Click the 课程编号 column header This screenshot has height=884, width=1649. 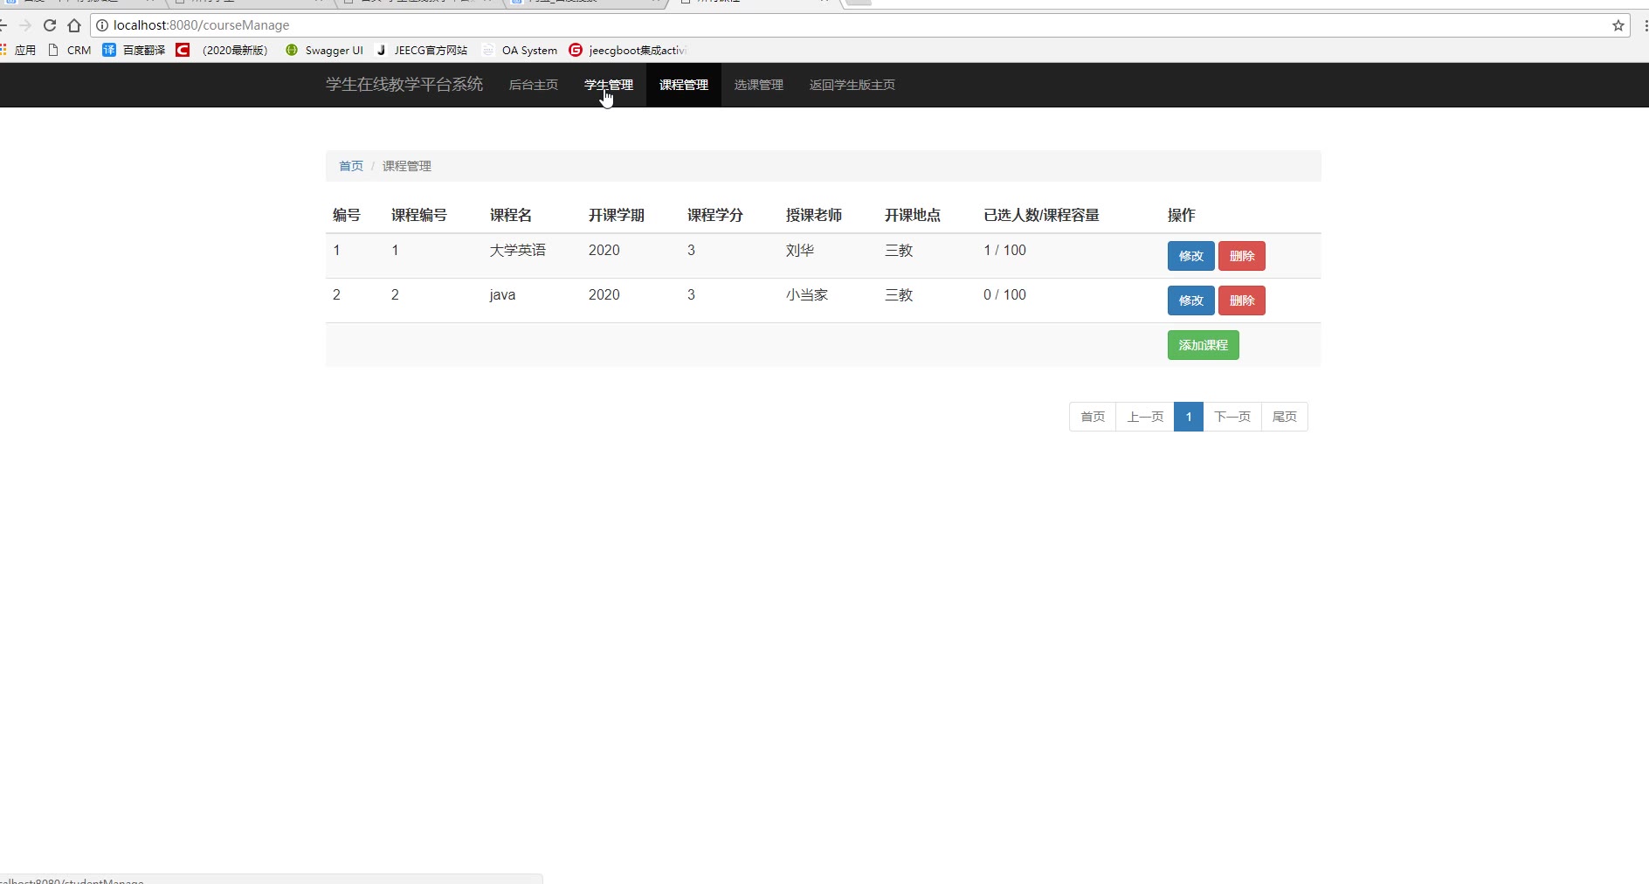click(x=419, y=215)
